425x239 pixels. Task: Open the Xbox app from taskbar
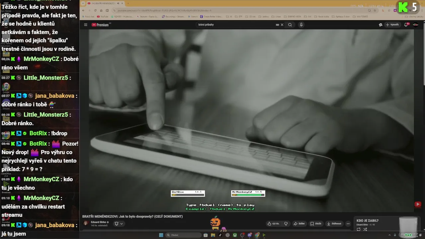coord(235,235)
